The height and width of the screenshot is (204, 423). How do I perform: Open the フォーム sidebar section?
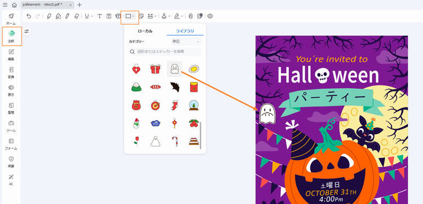[x=11, y=144]
